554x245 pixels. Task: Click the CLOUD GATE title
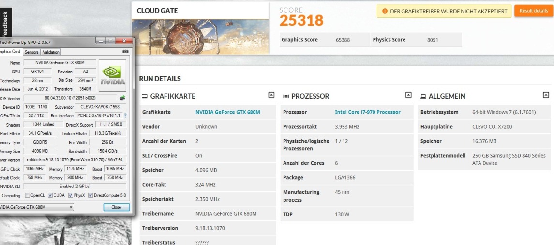[157, 11]
